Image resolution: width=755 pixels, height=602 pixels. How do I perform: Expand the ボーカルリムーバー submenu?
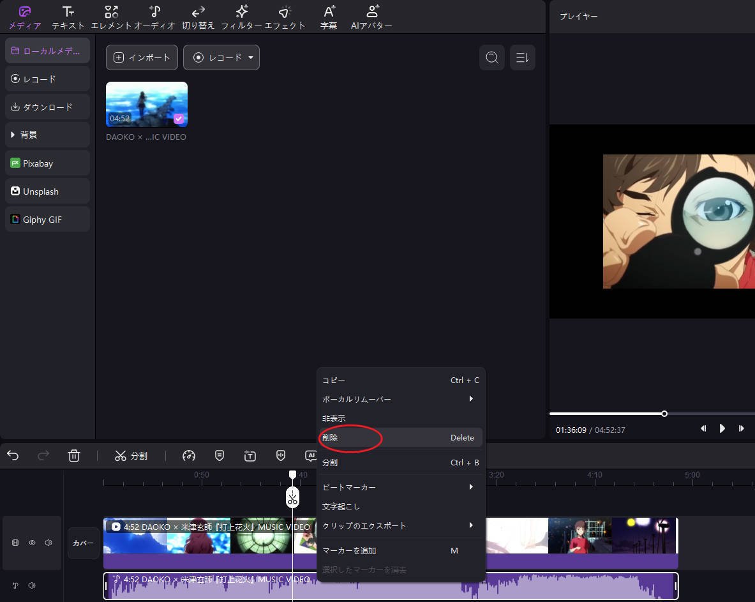[470, 398]
